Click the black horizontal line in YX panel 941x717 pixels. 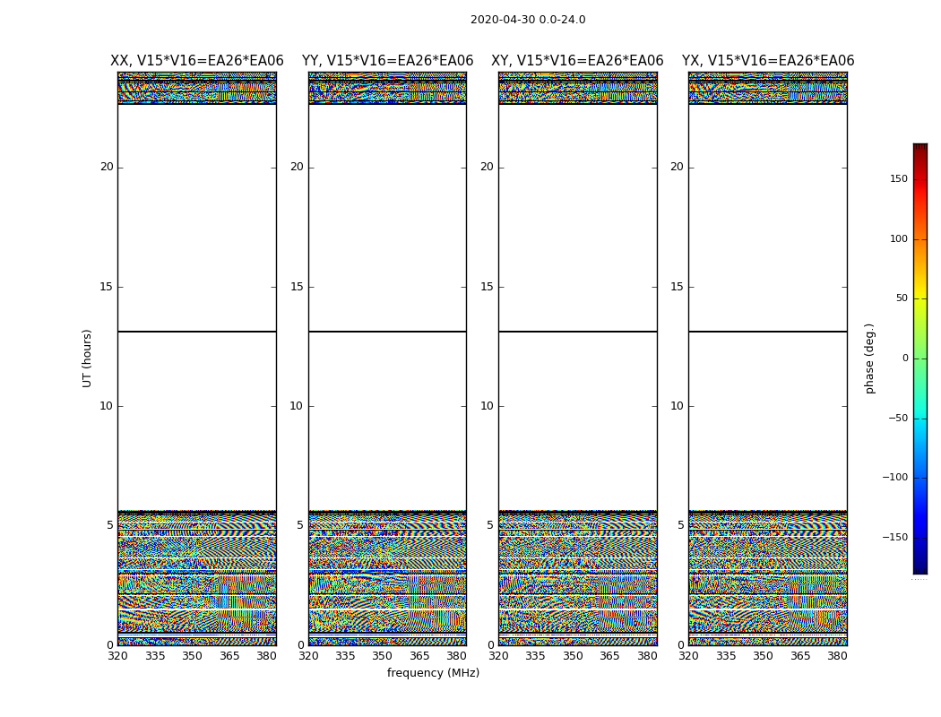pos(768,332)
